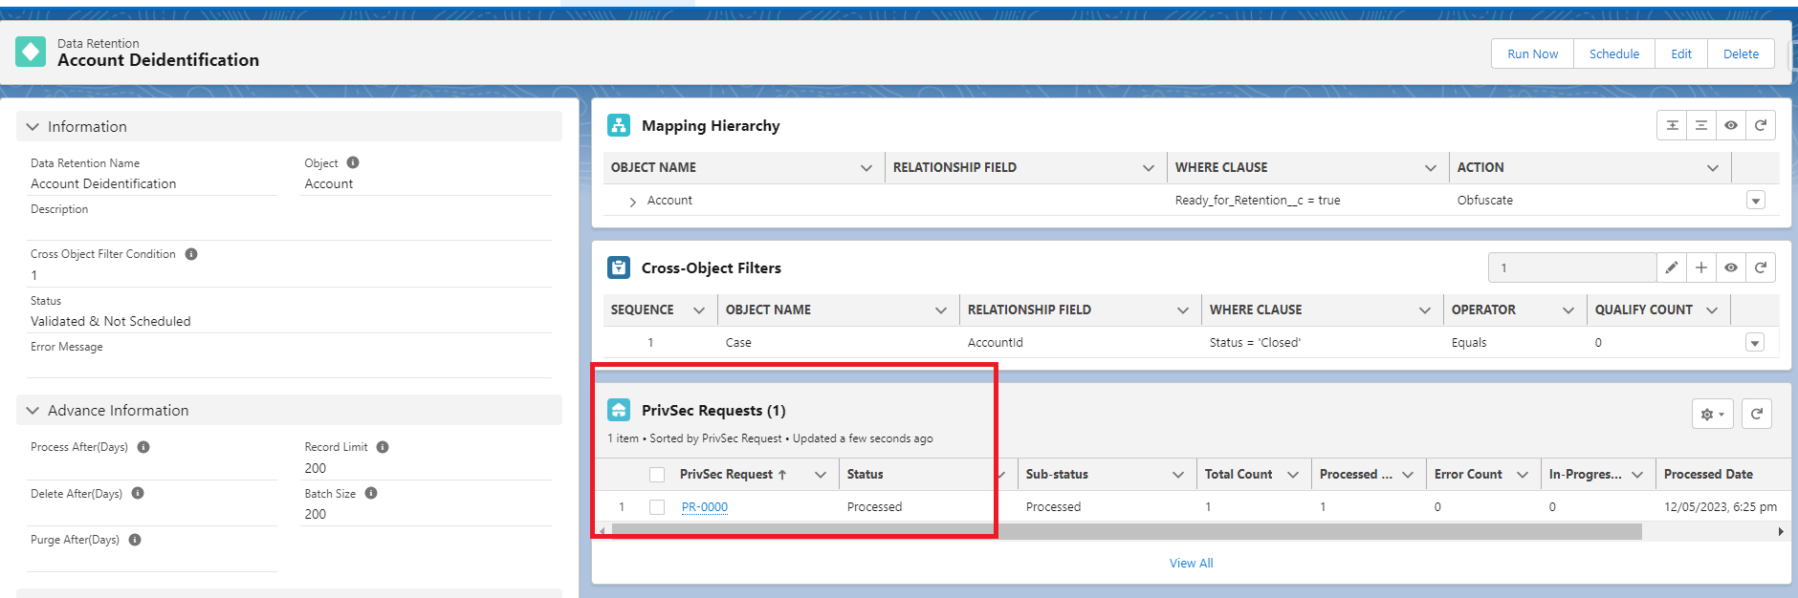The image size is (1798, 598).
Task: Show info for Record Limit
Action: [383, 447]
